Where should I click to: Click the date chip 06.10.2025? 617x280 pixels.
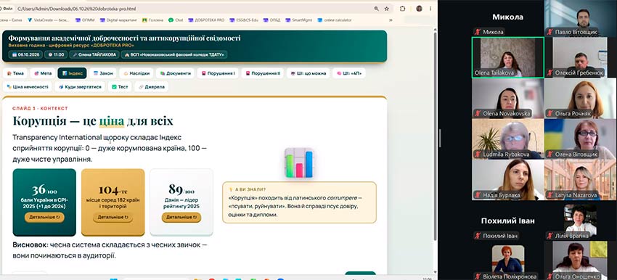point(25,54)
